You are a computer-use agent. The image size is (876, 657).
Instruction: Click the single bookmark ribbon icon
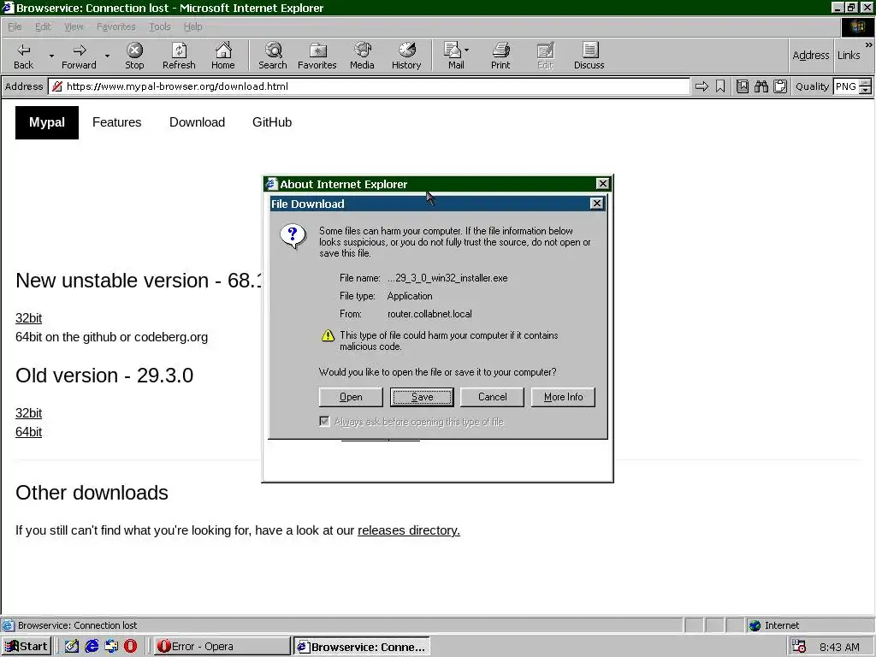click(x=720, y=86)
